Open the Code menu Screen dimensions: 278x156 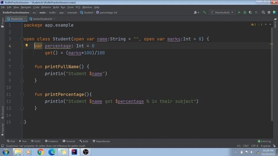click(36, 7)
